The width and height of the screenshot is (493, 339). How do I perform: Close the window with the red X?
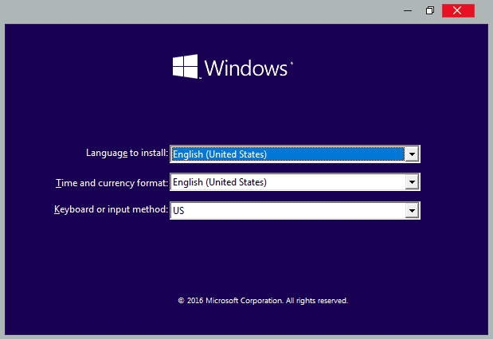pyautogui.click(x=458, y=10)
